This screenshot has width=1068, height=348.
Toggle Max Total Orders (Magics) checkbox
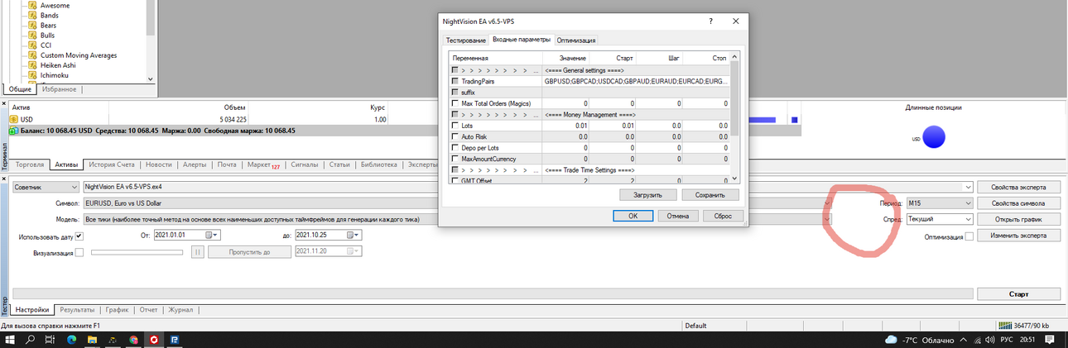click(x=455, y=103)
